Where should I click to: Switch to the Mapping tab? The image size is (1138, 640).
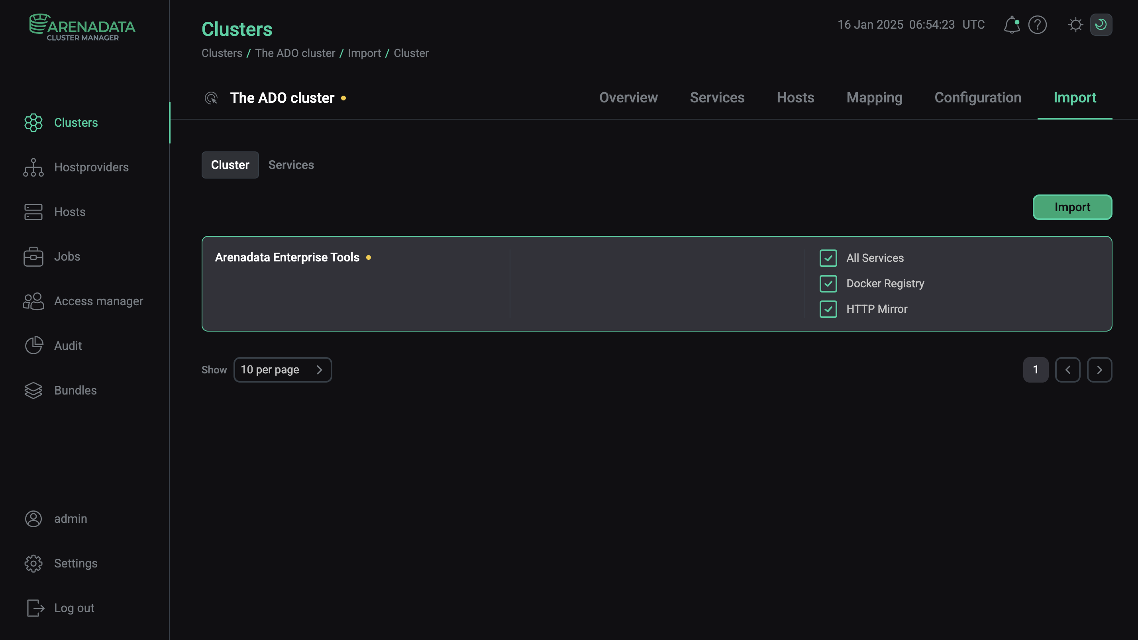point(874,98)
